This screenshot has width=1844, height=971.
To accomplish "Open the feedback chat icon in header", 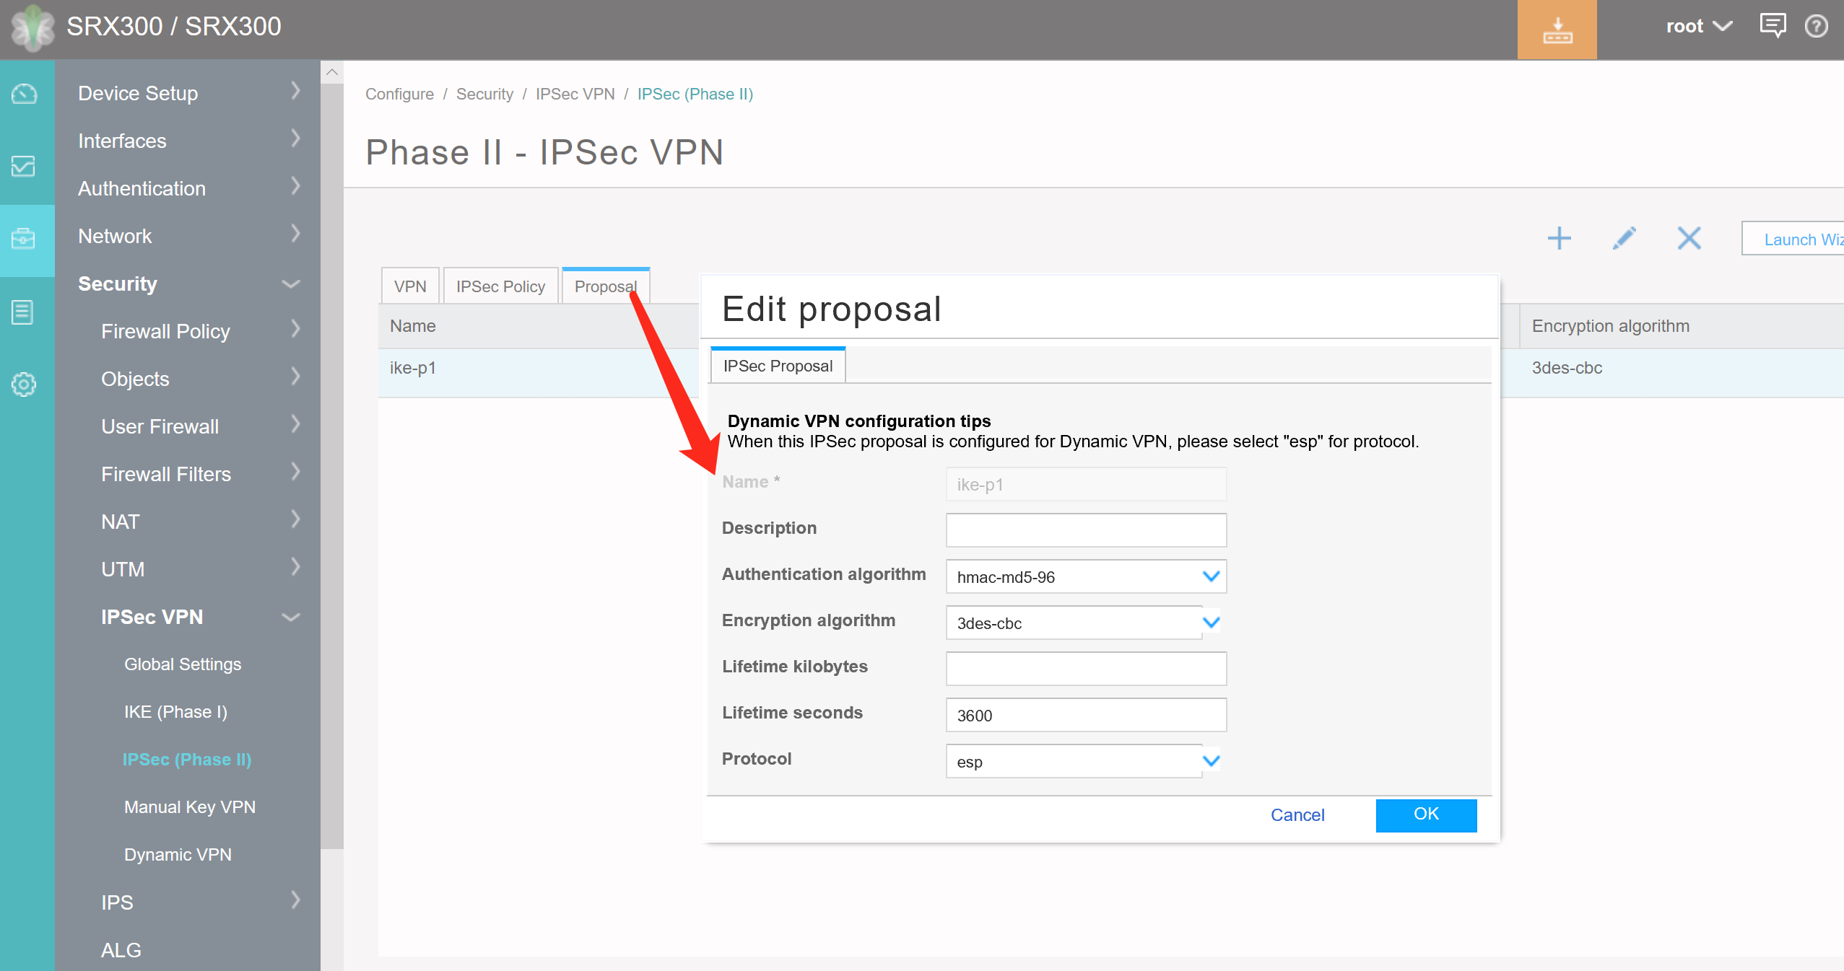I will click(1773, 26).
